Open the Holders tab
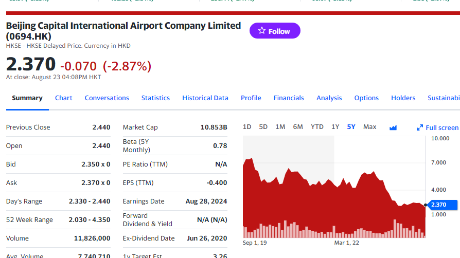Screen dimensions: 460x258 click(x=403, y=98)
